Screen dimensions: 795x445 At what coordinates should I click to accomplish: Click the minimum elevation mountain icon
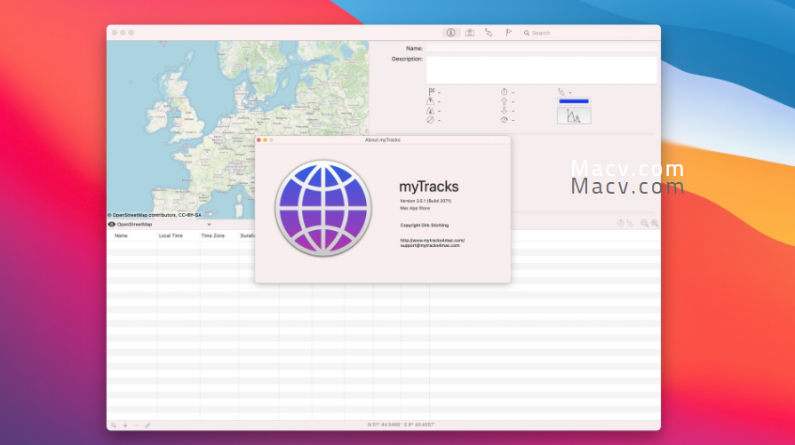coord(431,110)
